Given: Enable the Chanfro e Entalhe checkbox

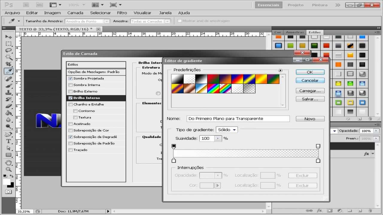Looking at the screenshot, I should click(70, 104).
